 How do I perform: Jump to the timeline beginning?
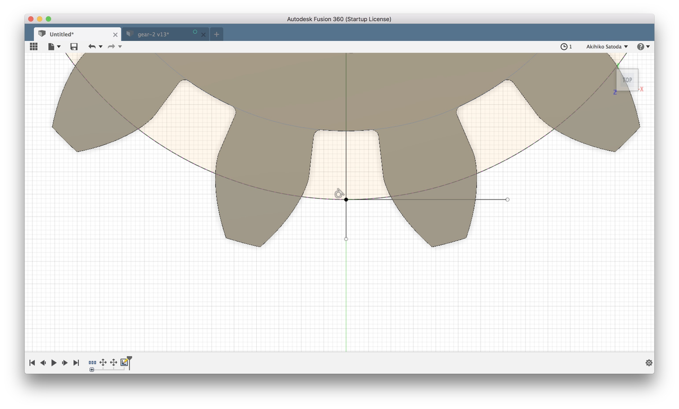coord(32,363)
